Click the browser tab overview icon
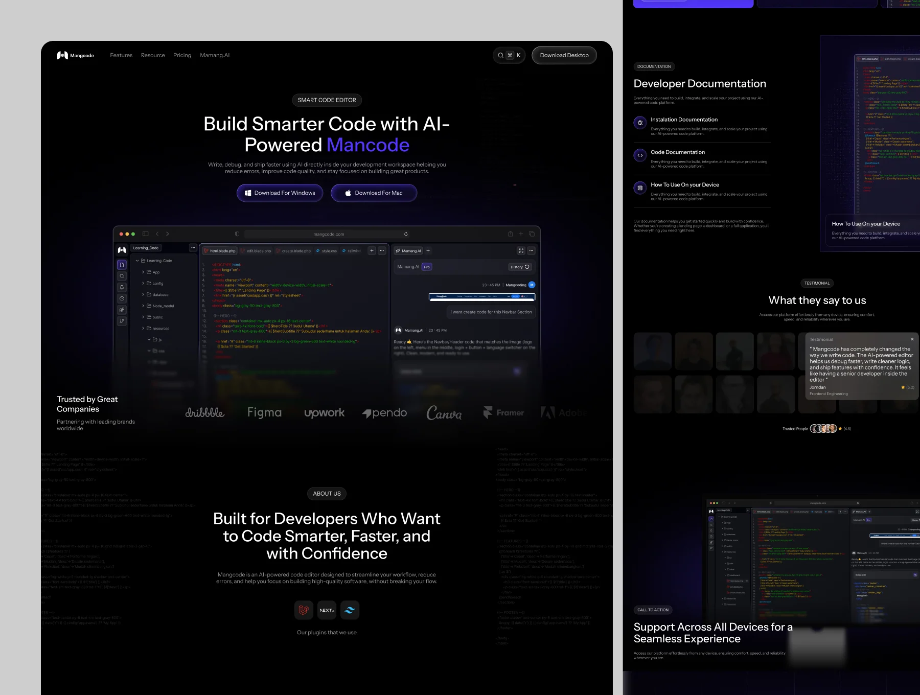This screenshot has height=695, width=920. click(532, 234)
